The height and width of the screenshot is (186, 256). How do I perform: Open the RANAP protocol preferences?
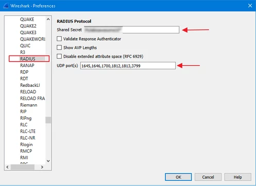(27, 65)
